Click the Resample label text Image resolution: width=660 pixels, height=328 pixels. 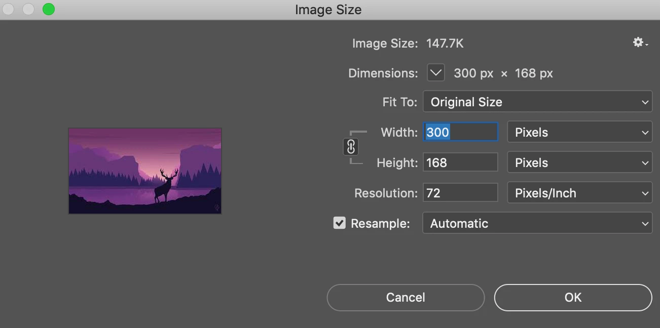pyautogui.click(x=380, y=224)
